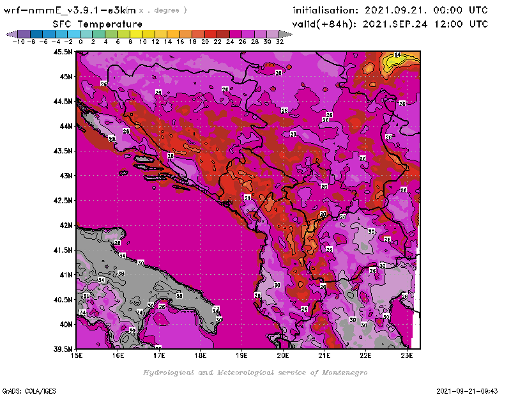Click the dark blue swatch between -8 and -6
The image size is (511, 395).
(36, 34)
